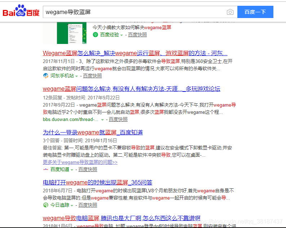
Task: Click the 百度知道 source name
Action: click(x=60, y=170)
